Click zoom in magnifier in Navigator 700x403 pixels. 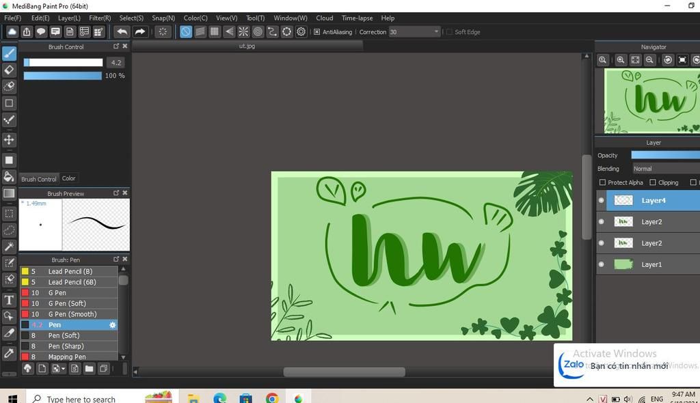(x=621, y=60)
